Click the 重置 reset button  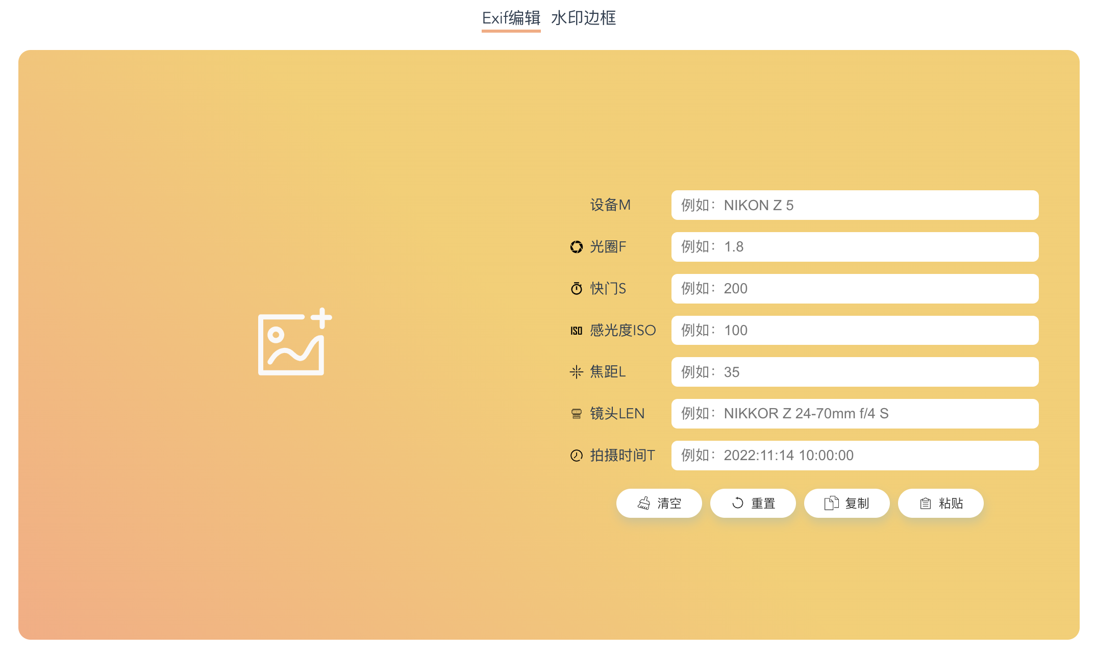753,504
